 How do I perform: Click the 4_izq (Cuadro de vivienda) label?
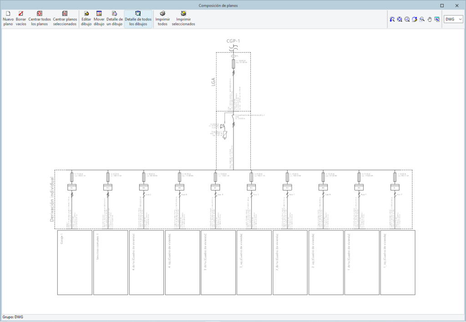pyautogui.click(x=169, y=251)
